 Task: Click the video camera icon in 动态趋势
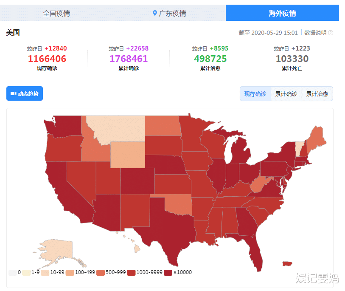[x=13, y=93]
